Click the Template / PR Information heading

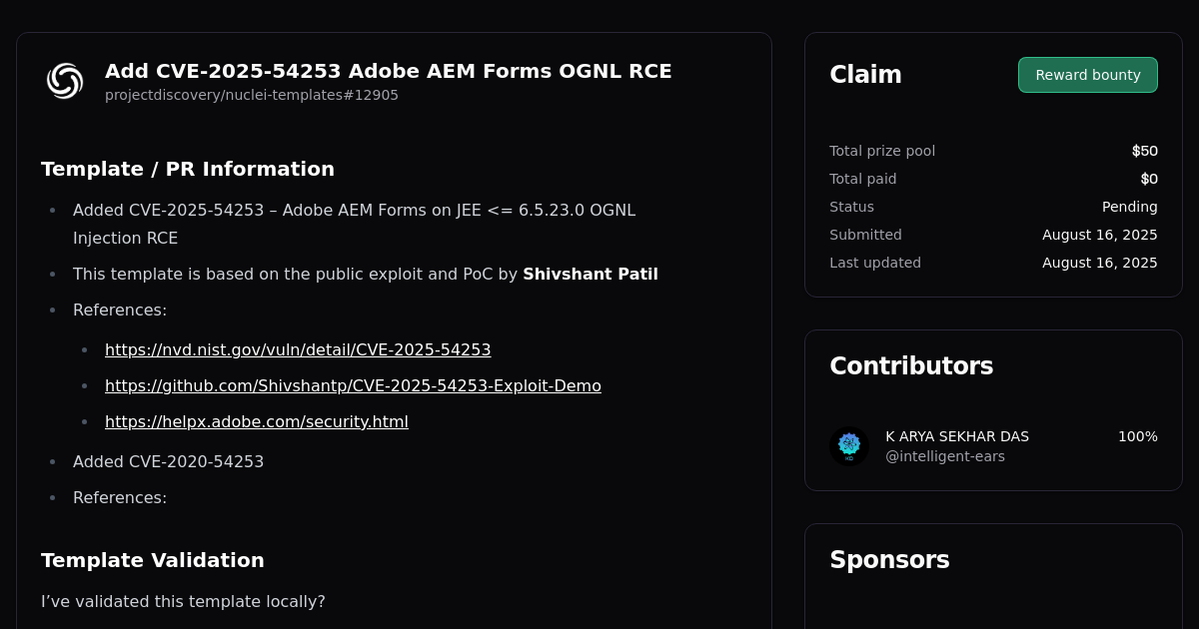[x=187, y=169]
